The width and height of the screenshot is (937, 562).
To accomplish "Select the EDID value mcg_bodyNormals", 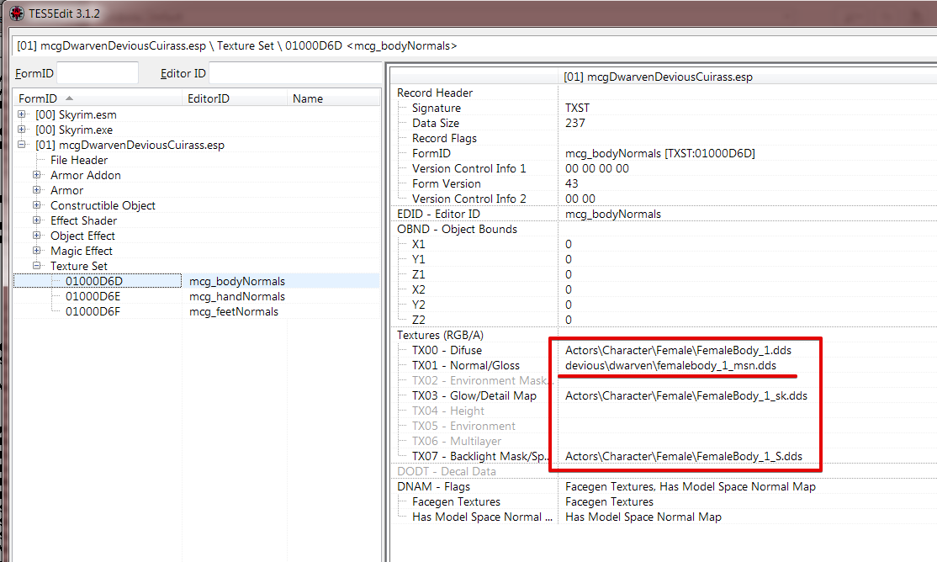I will 612,214.
